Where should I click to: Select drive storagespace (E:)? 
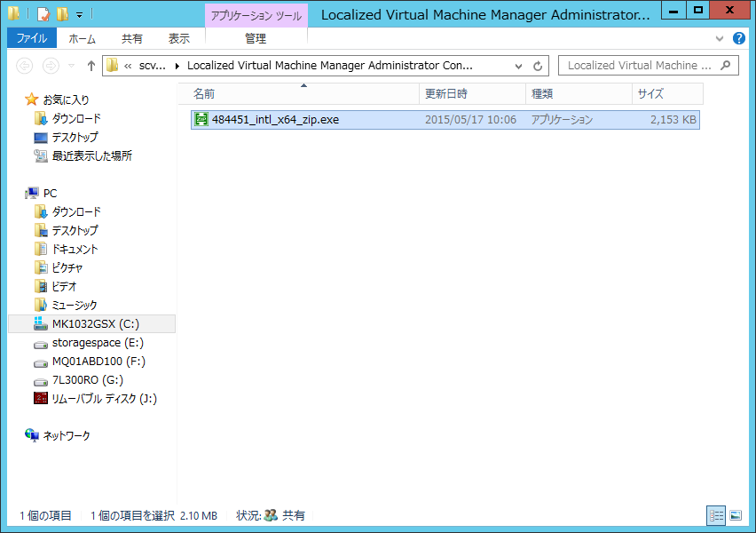[x=98, y=343]
